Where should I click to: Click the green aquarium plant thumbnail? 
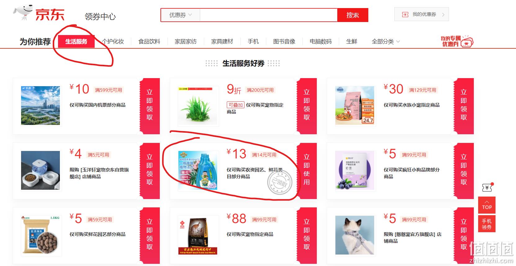point(198,106)
